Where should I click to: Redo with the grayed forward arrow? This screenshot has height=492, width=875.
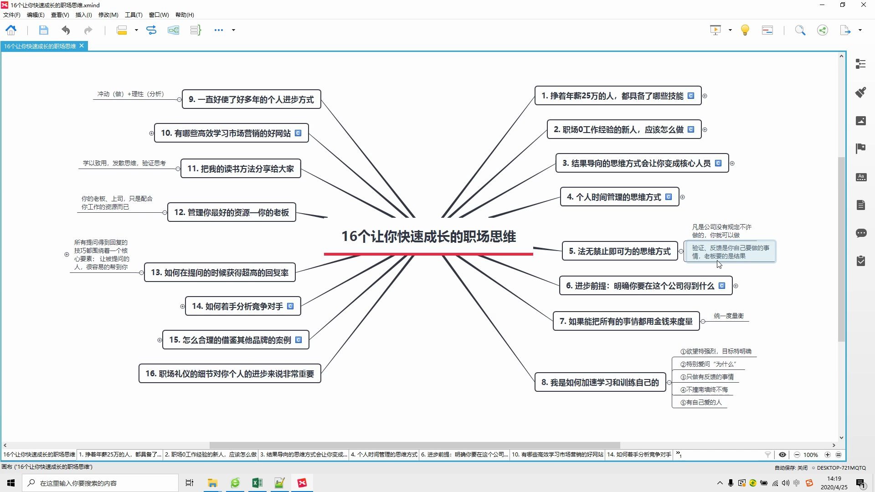click(x=88, y=30)
